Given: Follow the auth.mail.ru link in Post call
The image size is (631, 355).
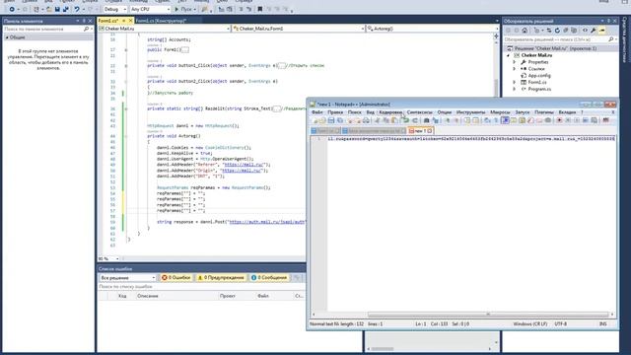Looking at the screenshot, I should (267, 222).
